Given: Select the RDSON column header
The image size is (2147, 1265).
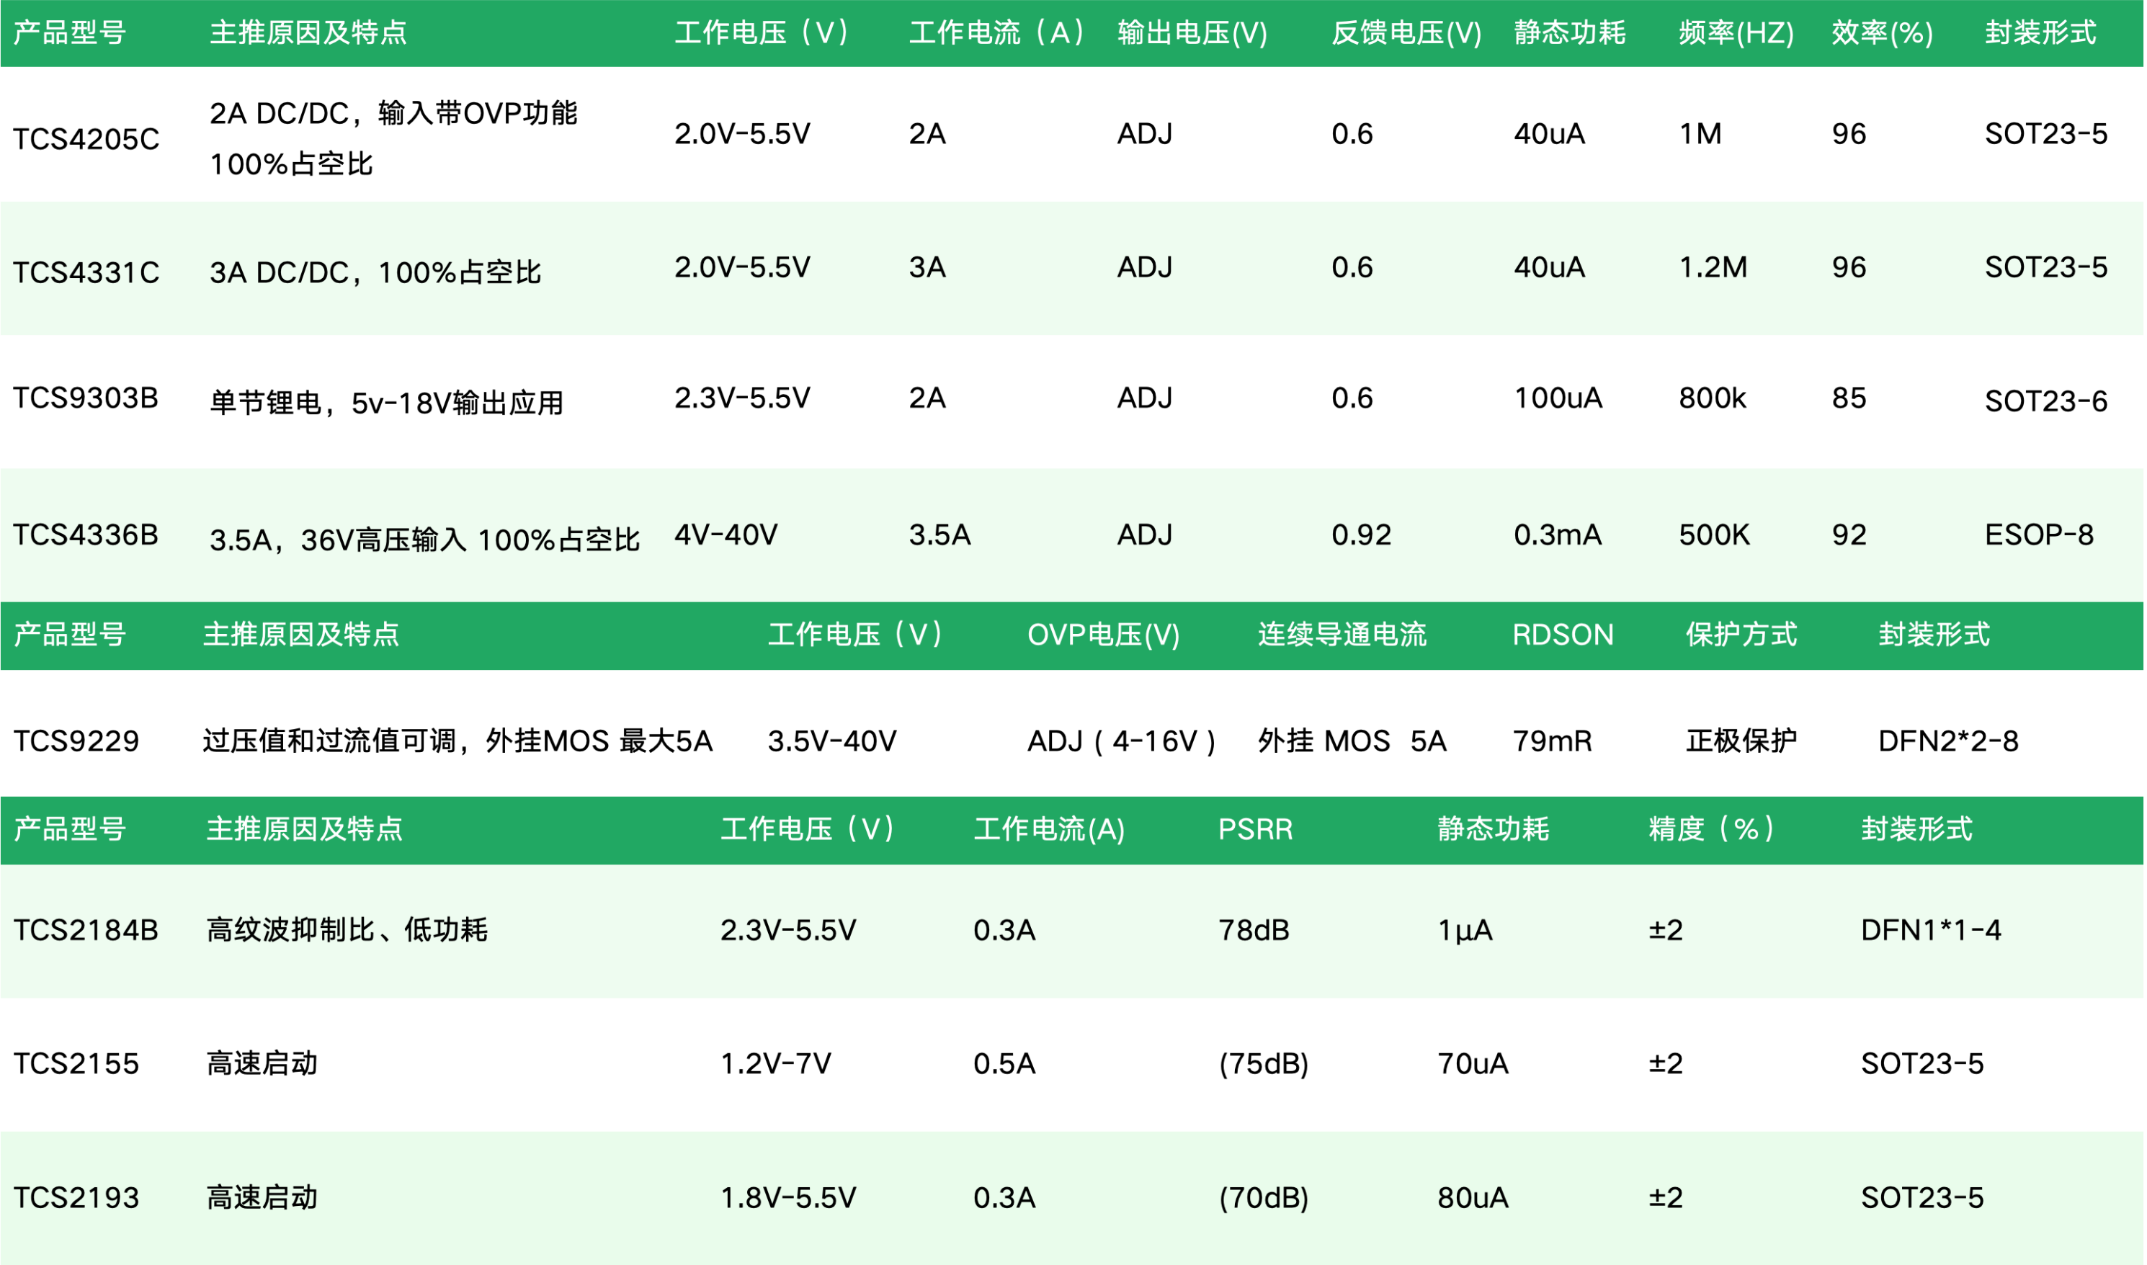Looking at the screenshot, I should pos(1562,635).
